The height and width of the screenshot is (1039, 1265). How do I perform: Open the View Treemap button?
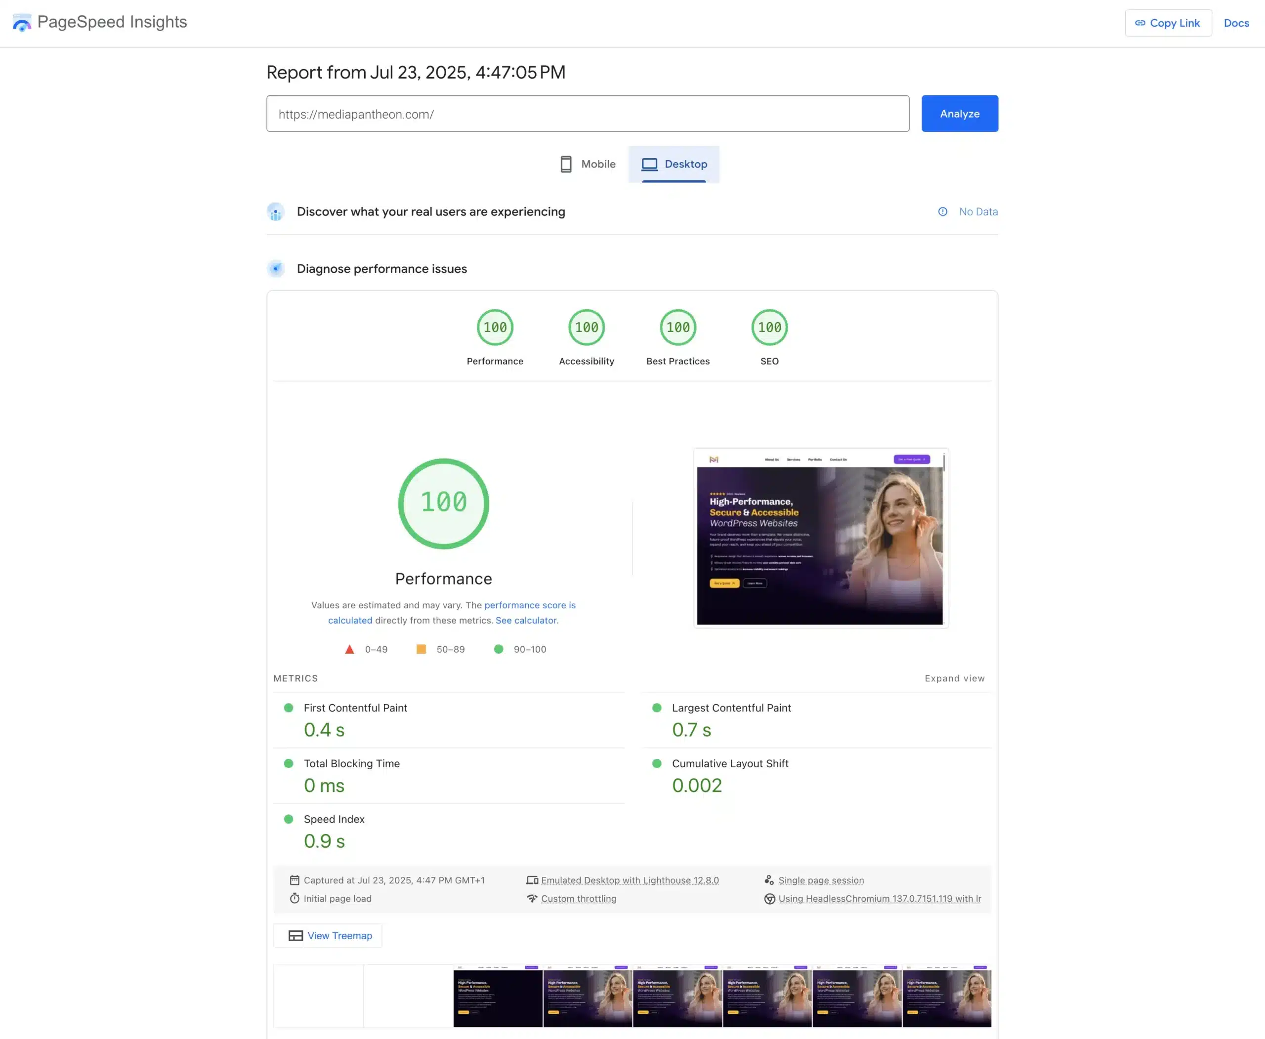click(328, 935)
